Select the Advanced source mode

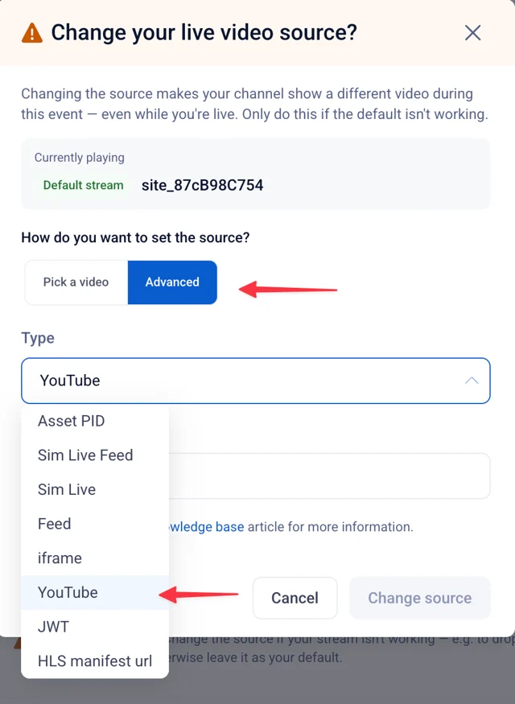click(x=172, y=282)
